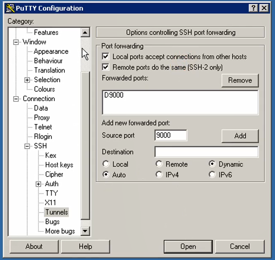The image size is (275, 260).
Task: Click the About button
Action: coord(34,247)
